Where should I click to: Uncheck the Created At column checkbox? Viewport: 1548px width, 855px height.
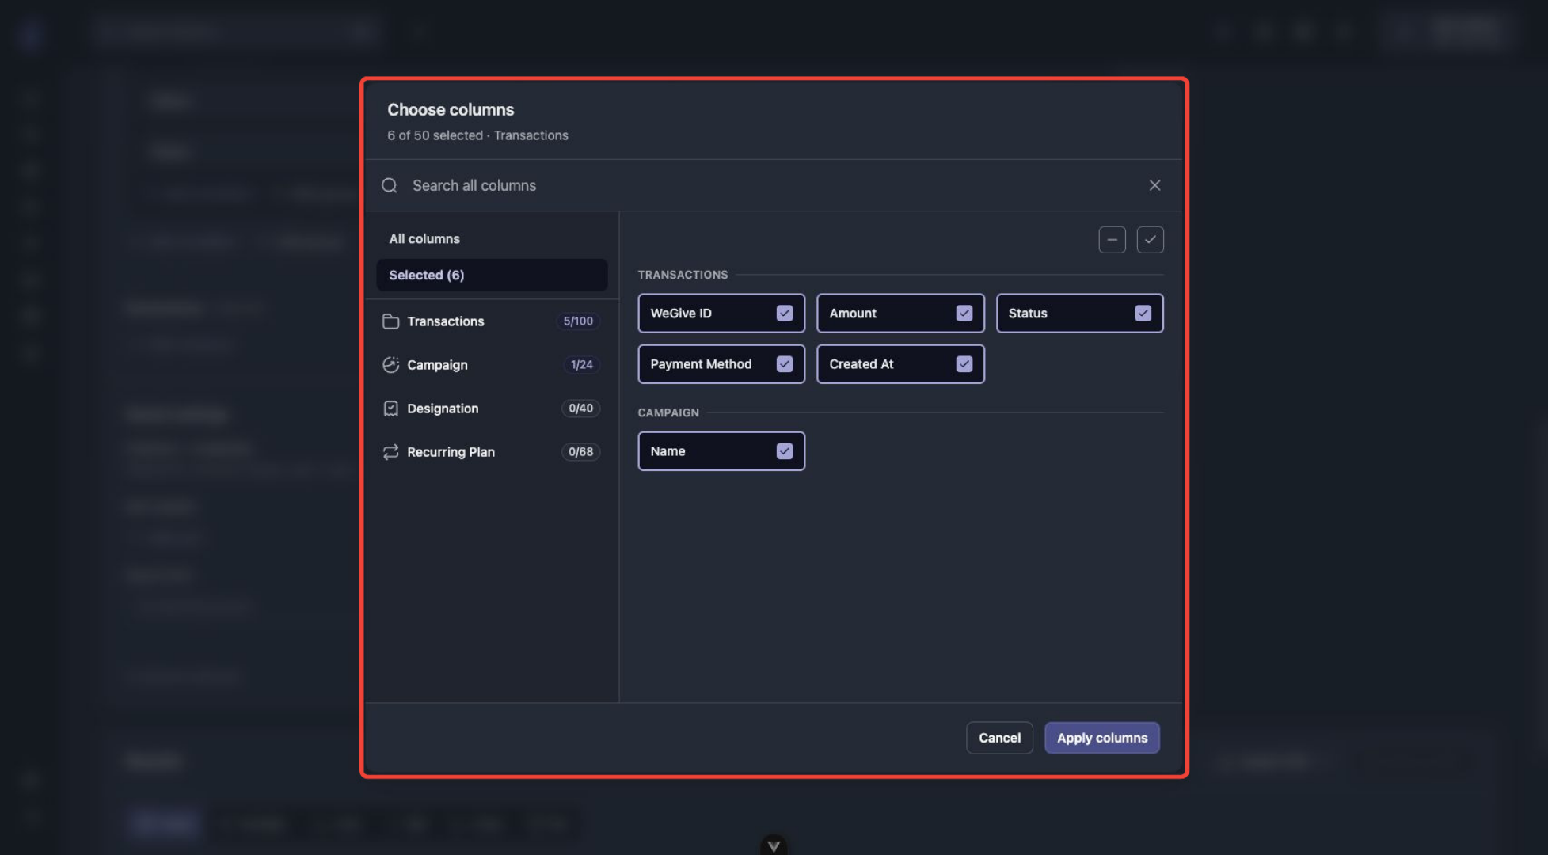tap(964, 364)
